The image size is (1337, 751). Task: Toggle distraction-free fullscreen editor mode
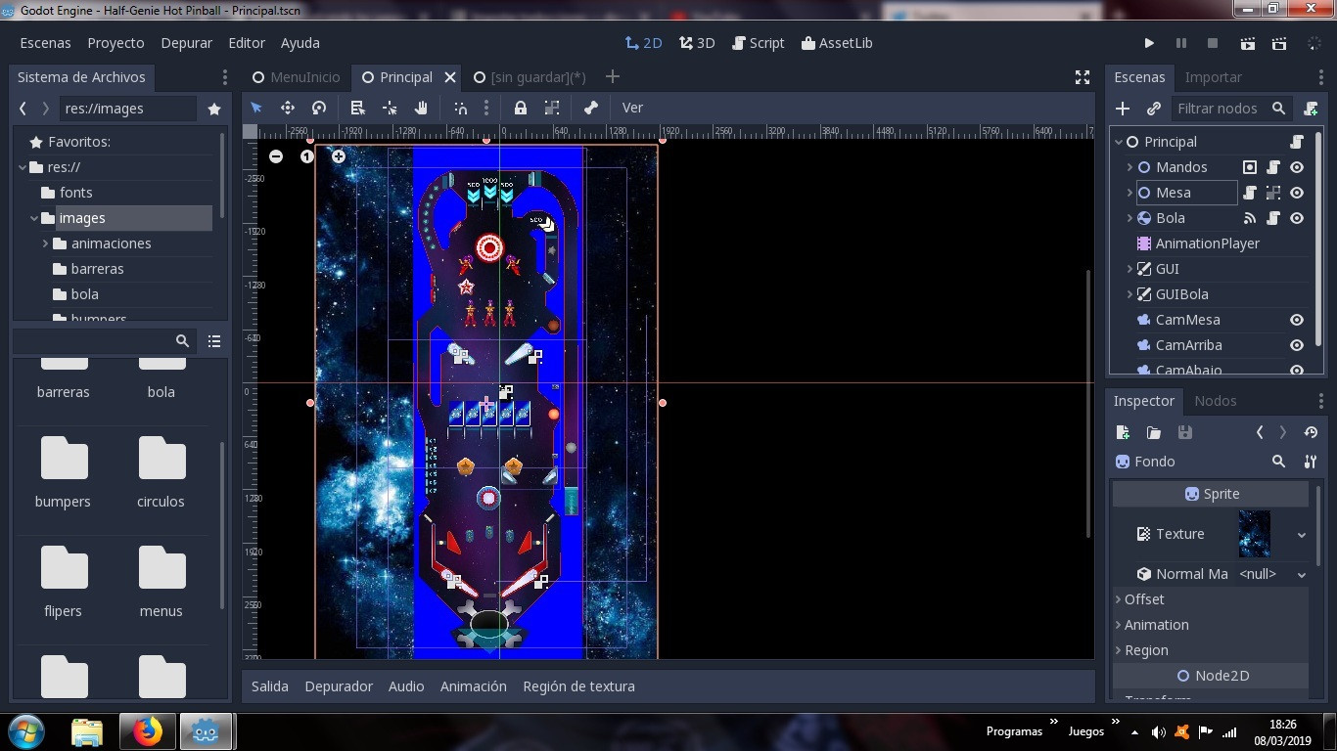(x=1083, y=77)
